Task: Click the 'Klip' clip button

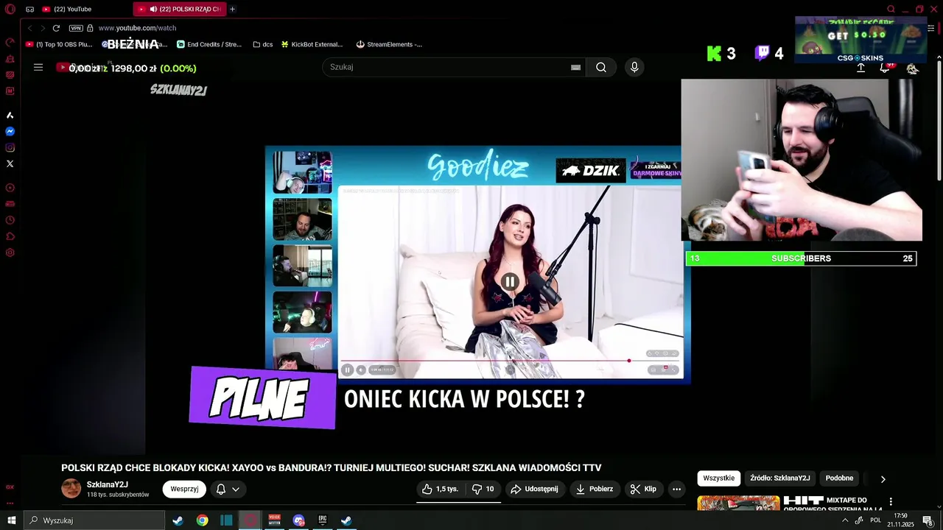Action: coord(643,489)
